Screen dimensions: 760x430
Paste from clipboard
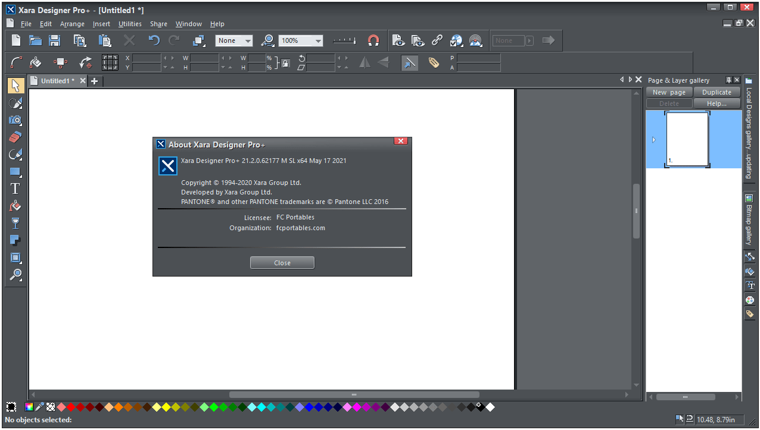point(105,40)
